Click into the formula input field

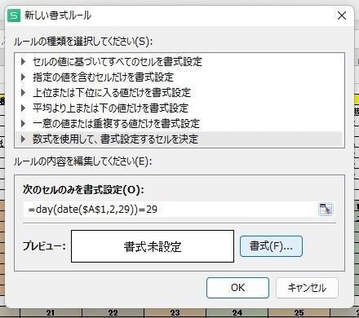click(170, 210)
